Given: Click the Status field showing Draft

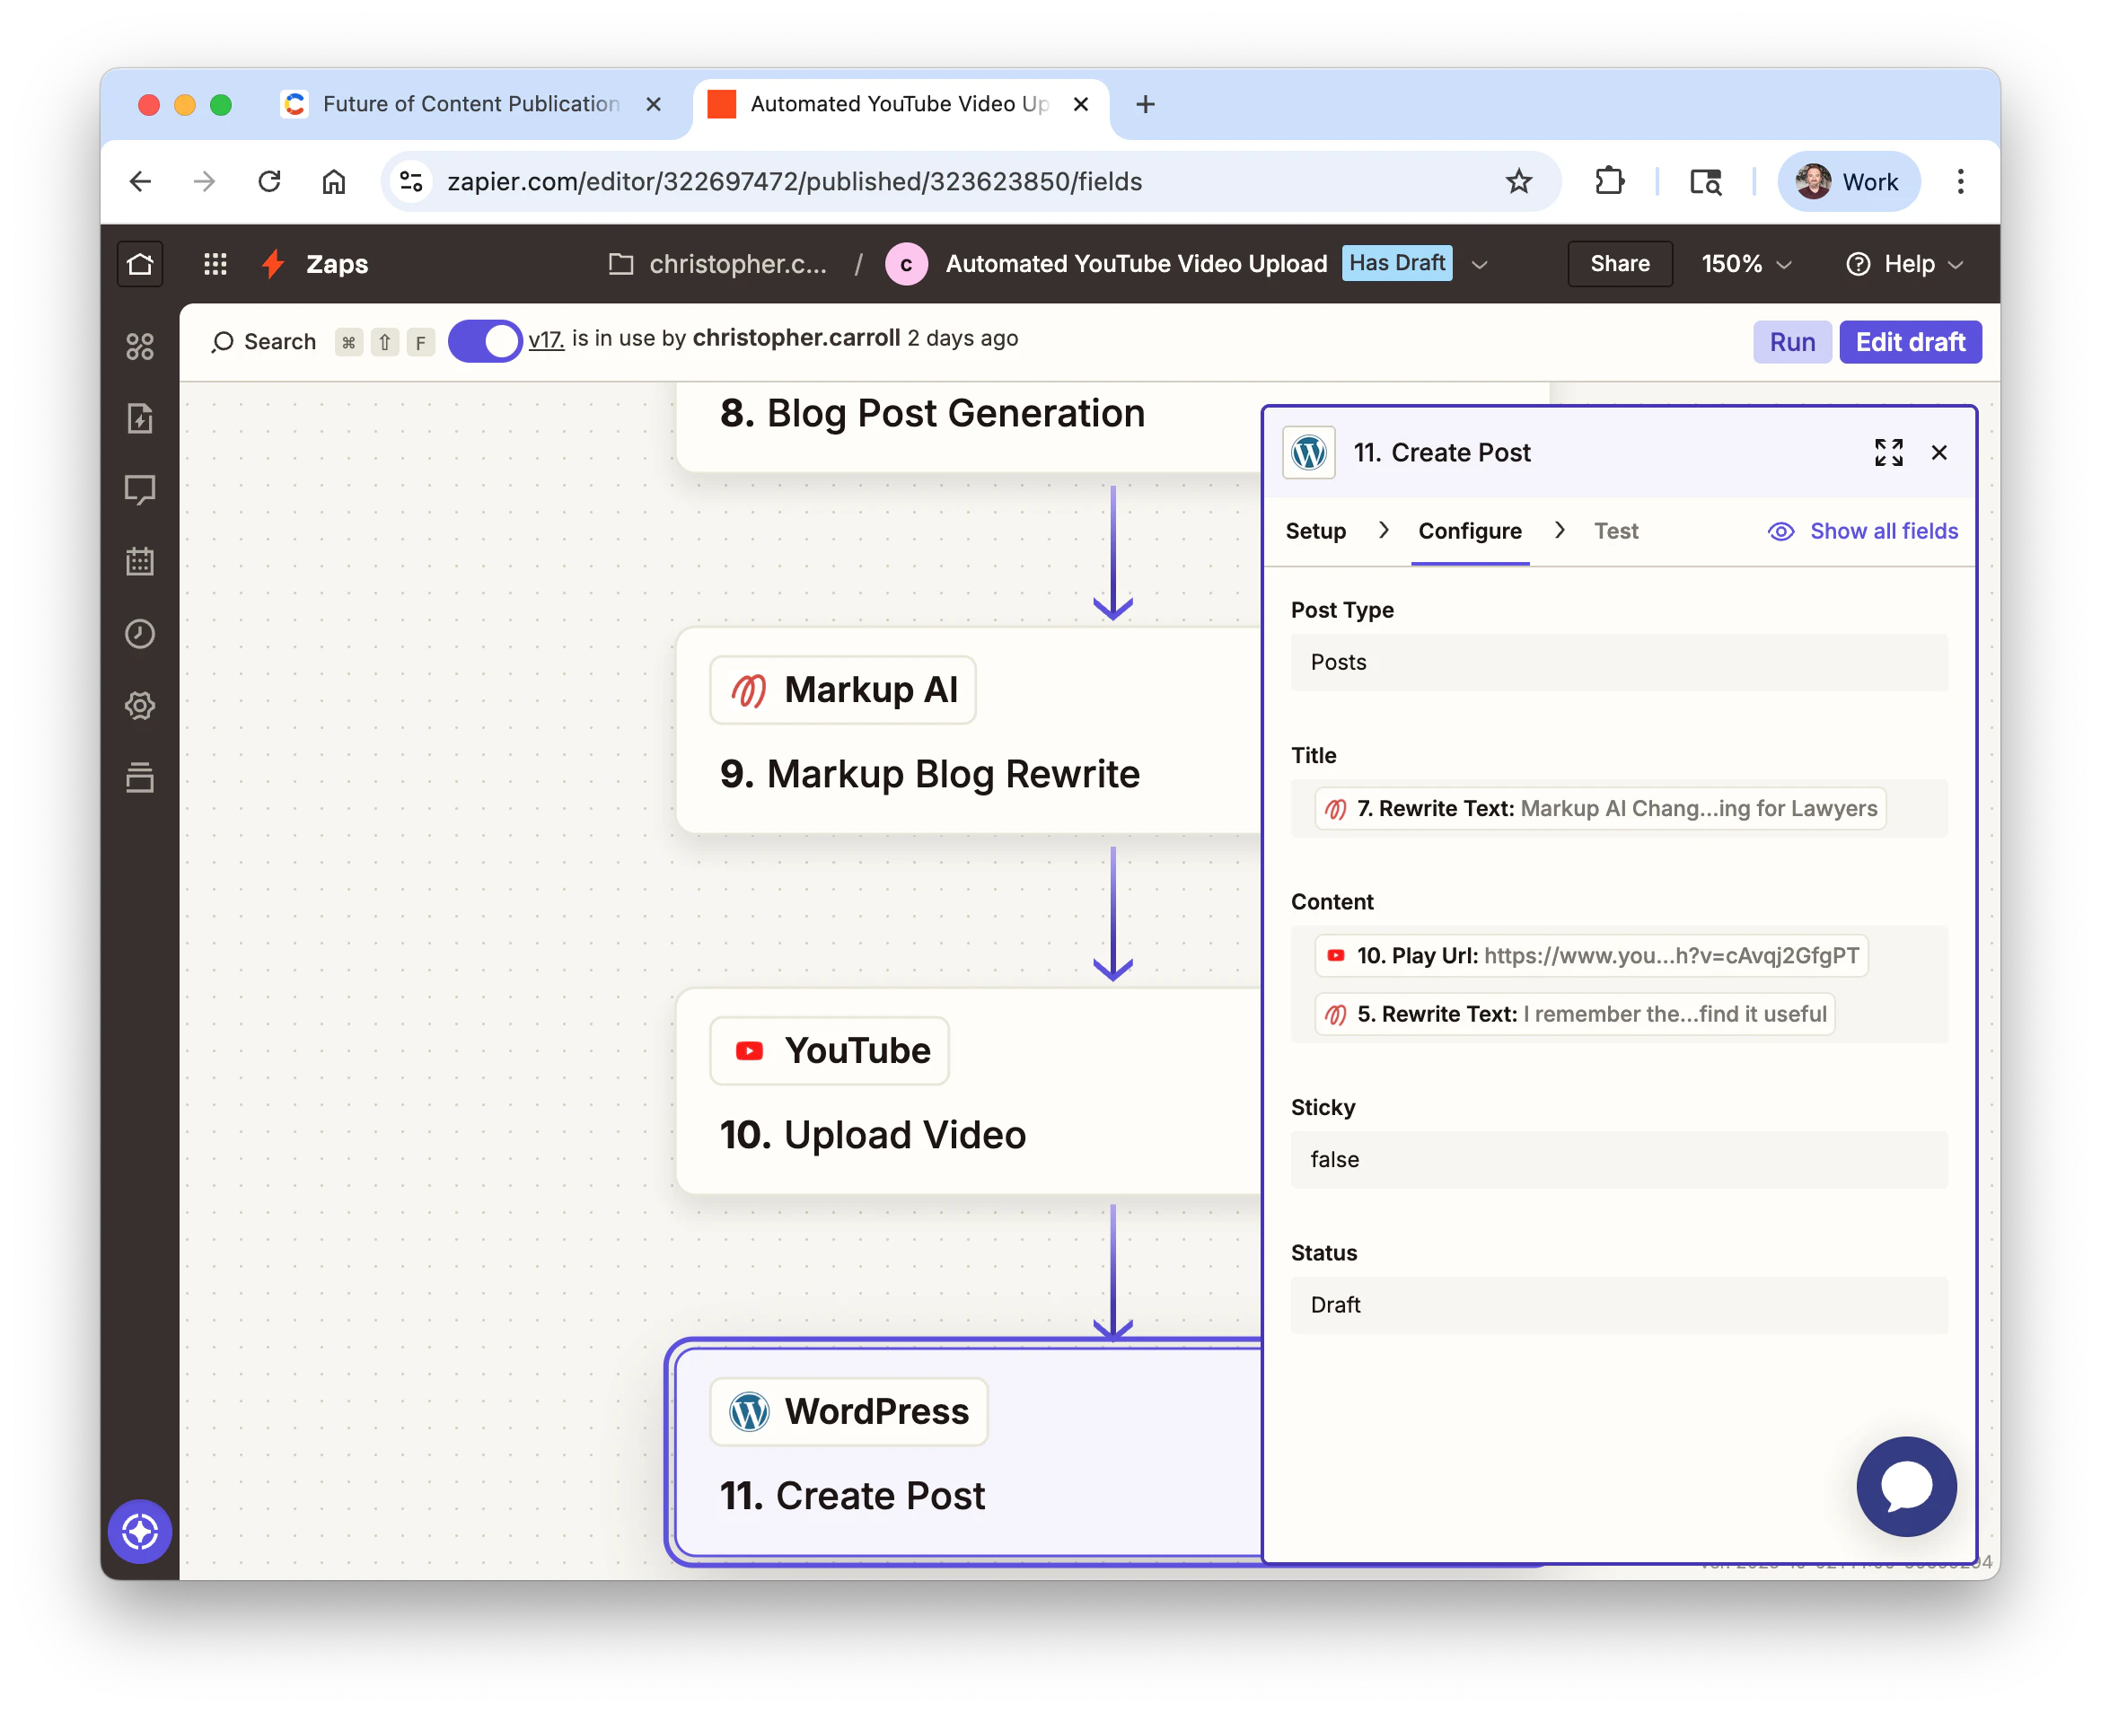Looking at the screenshot, I should click(1617, 1305).
